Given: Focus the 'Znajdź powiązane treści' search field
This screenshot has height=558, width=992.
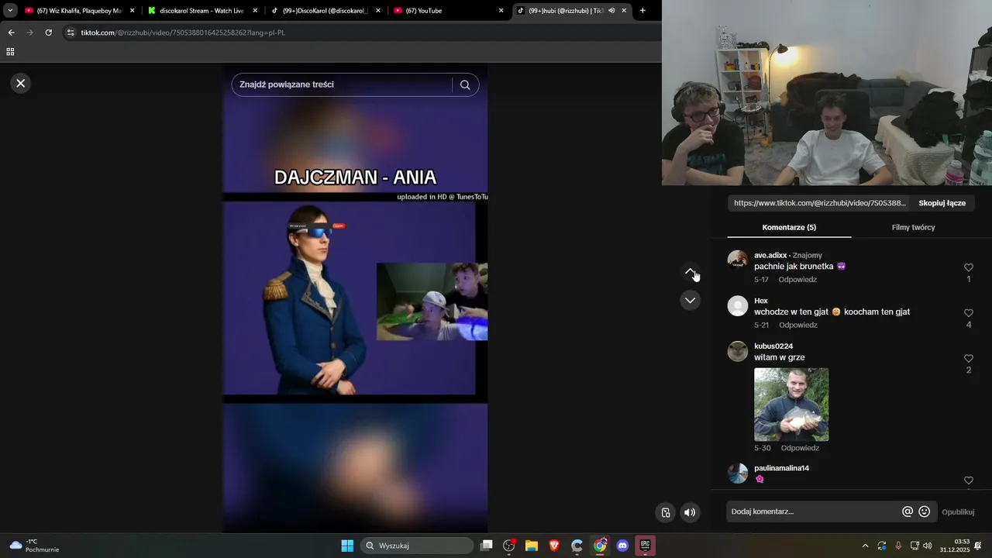Looking at the screenshot, I should [x=341, y=84].
